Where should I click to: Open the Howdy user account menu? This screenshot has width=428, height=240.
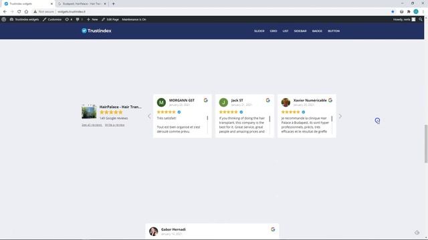coord(404,19)
